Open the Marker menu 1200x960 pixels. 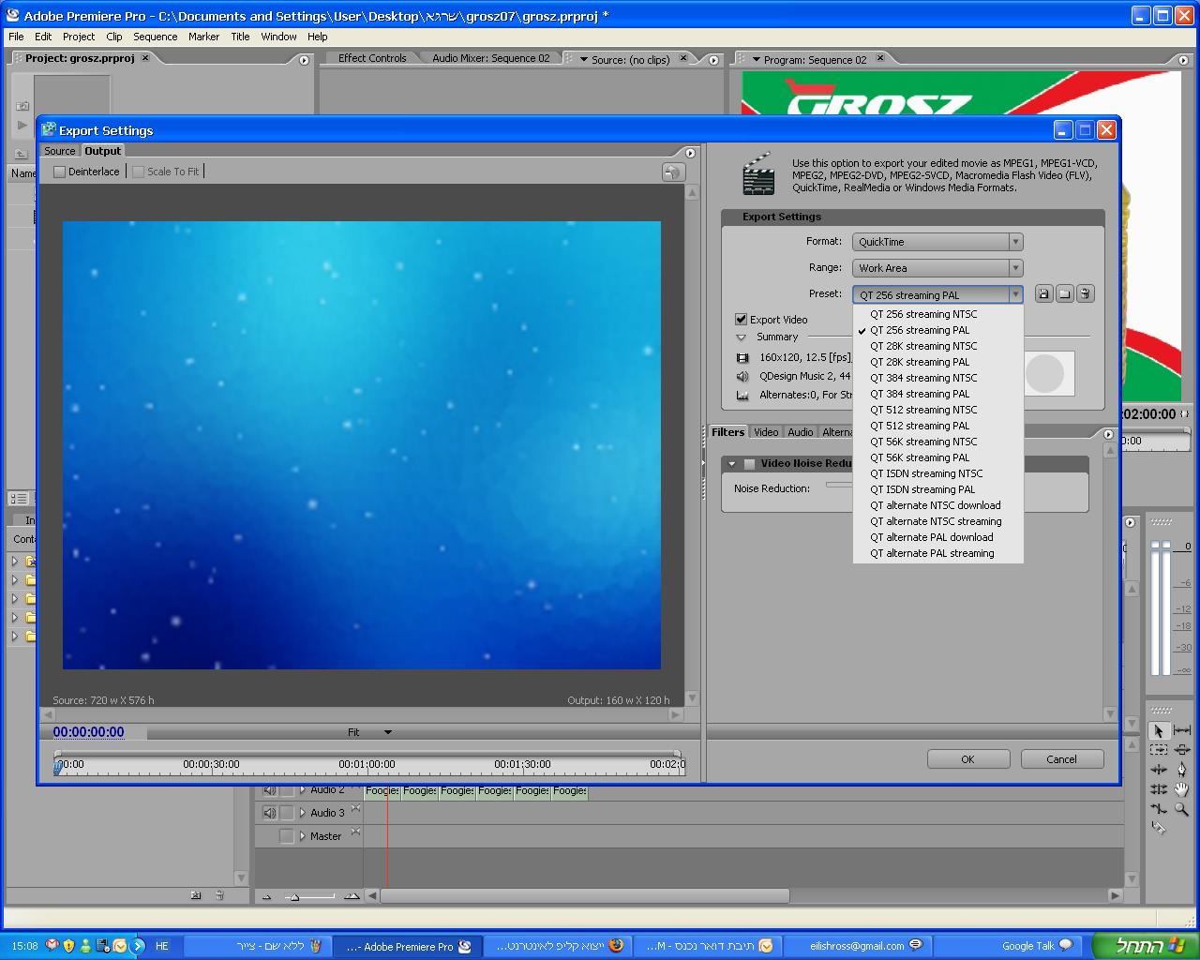pyautogui.click(x=203, y=37)
